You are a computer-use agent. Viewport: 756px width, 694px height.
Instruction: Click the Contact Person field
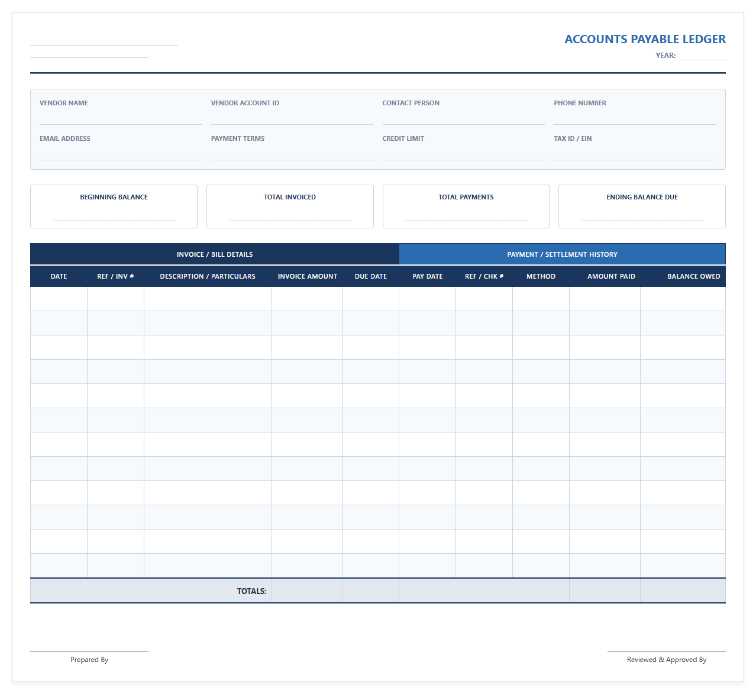pos(463,117)
